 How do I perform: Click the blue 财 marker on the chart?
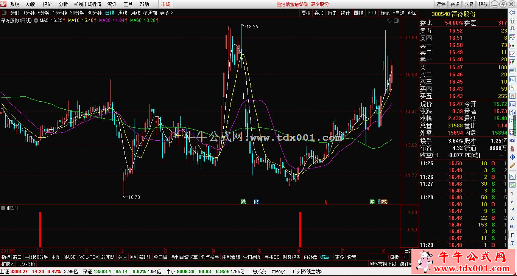point(256,202)
